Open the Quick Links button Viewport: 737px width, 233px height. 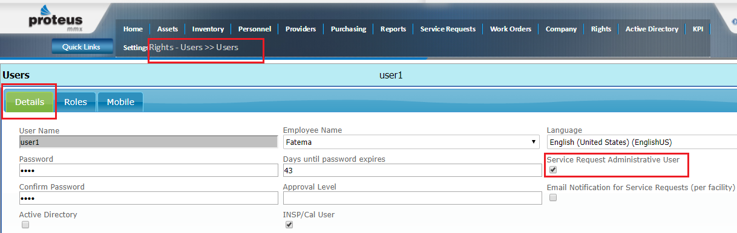tap(82, 47)
